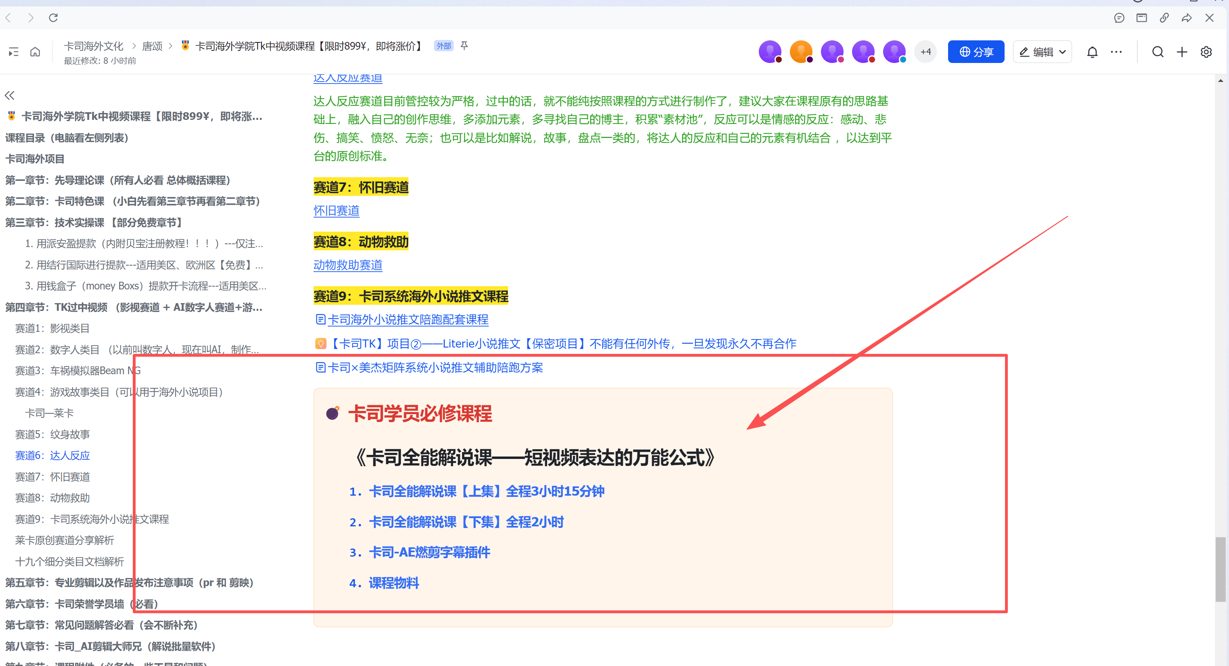Open 卡司全能解说课【上集】全程3小时15分钟

point(486,491)
